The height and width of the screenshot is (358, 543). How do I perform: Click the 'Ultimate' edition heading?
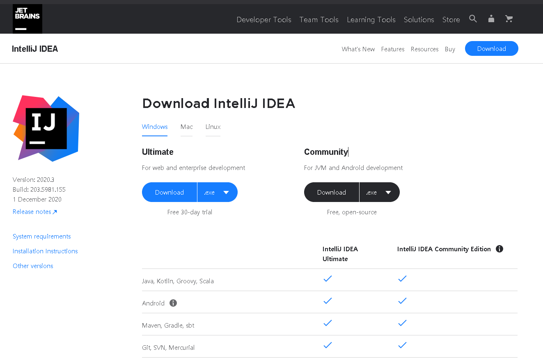point(158,152)
